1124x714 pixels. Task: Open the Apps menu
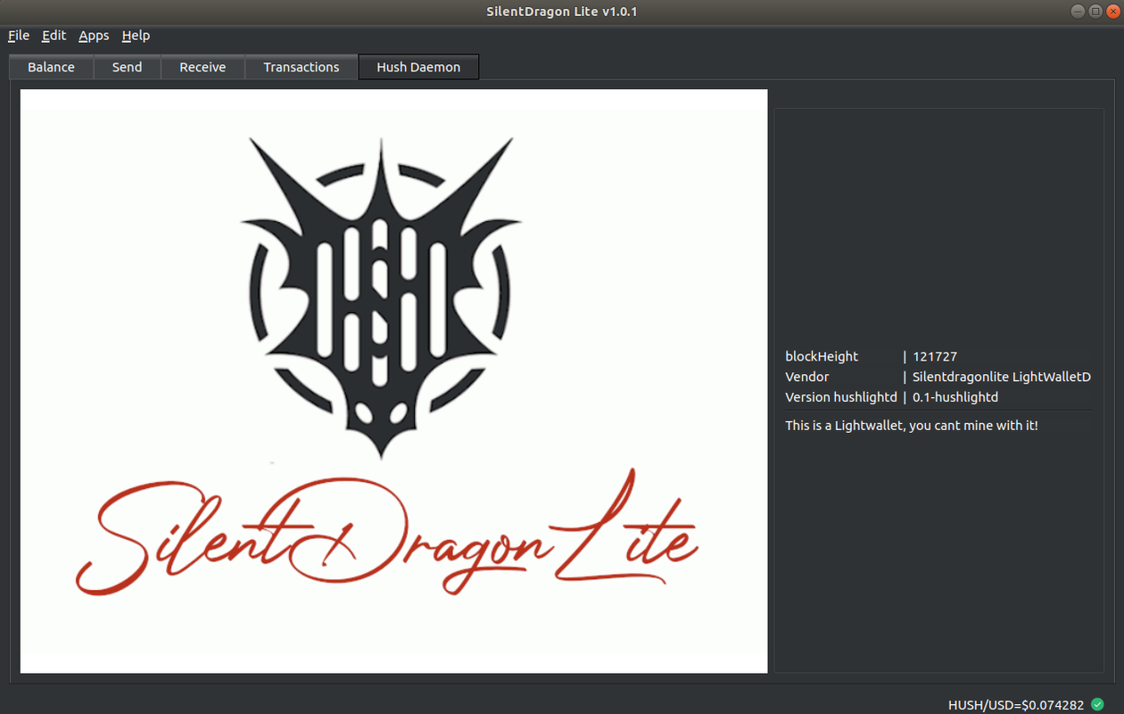[x=94, y=36]
